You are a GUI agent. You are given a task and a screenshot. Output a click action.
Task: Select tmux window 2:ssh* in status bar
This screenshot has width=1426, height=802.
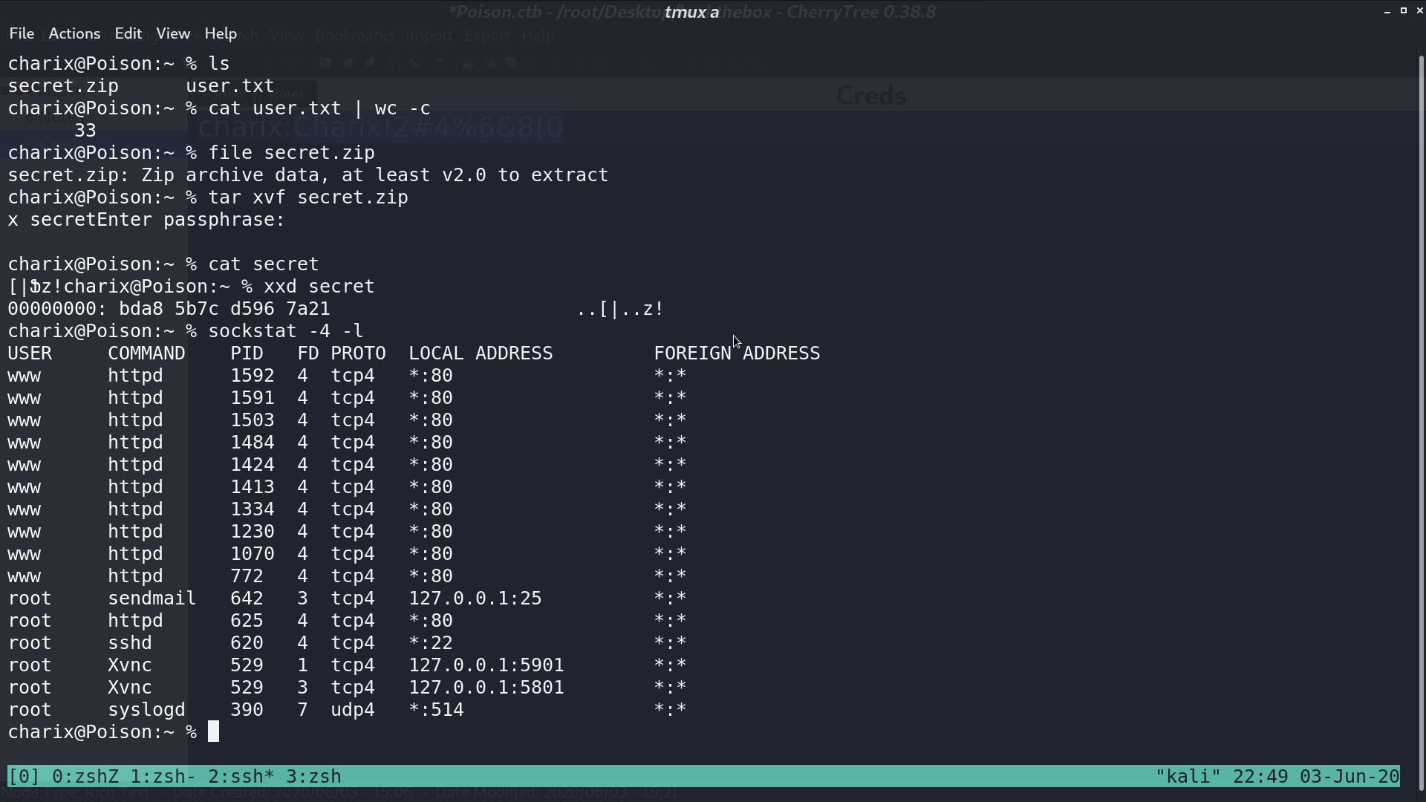point(241,777)
